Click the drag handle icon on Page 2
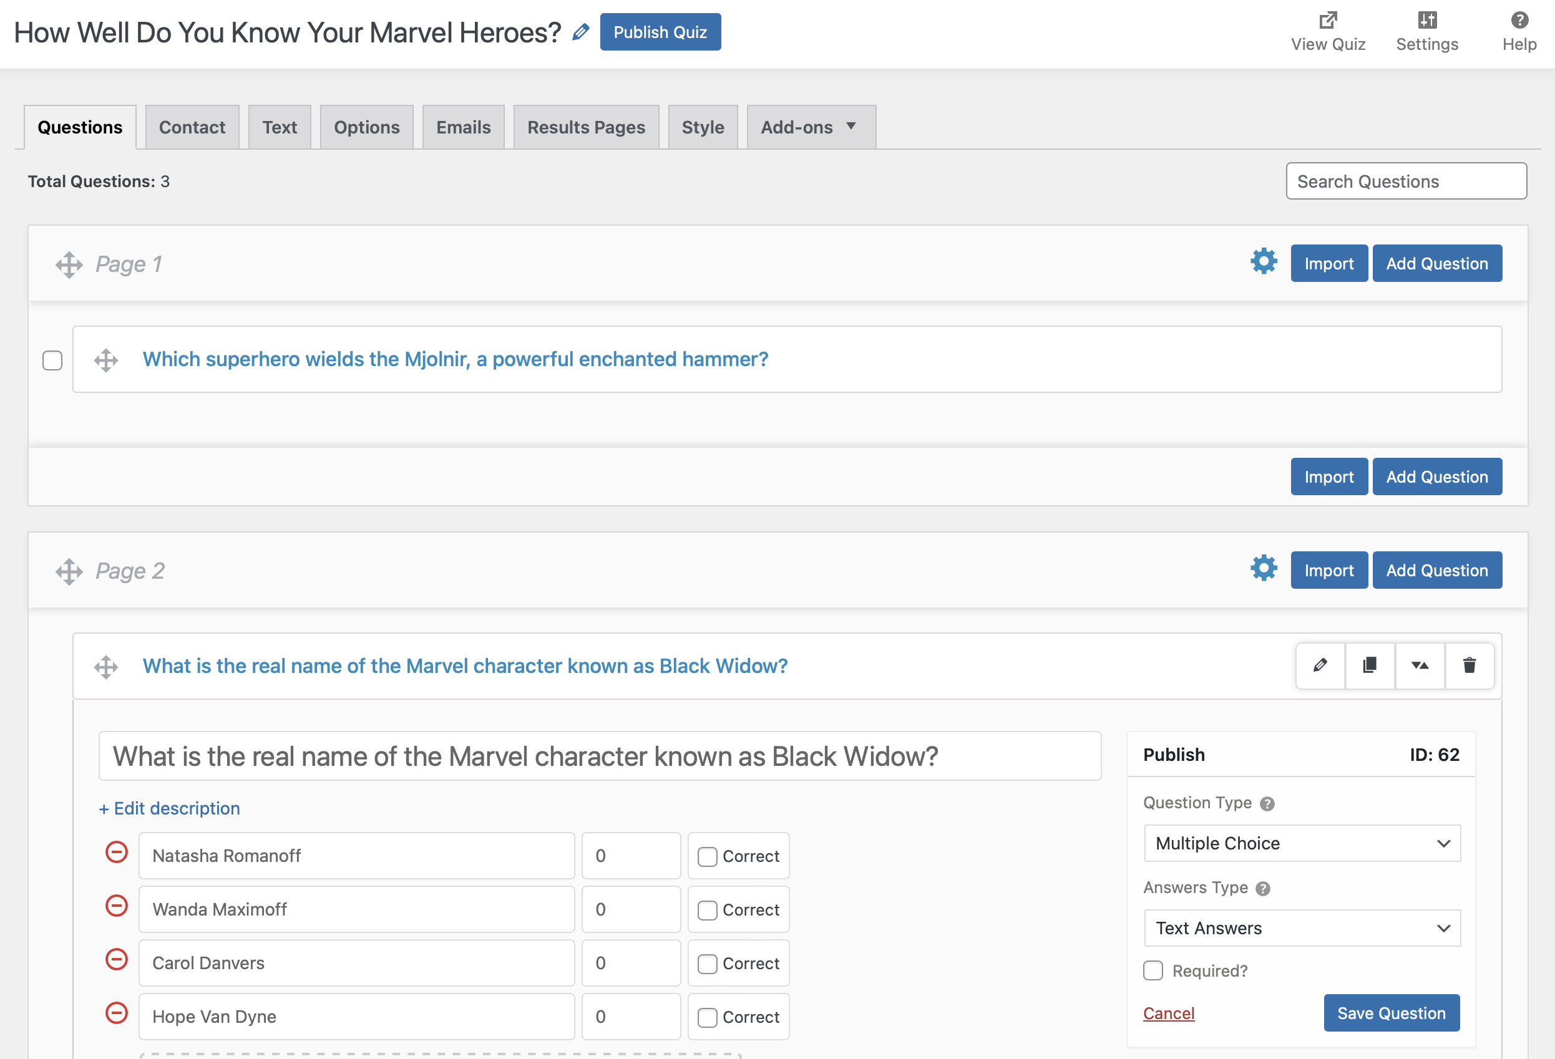 coord(66,570)
